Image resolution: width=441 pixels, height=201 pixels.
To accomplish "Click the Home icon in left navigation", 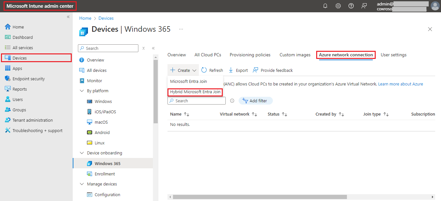I will (8, 27).
